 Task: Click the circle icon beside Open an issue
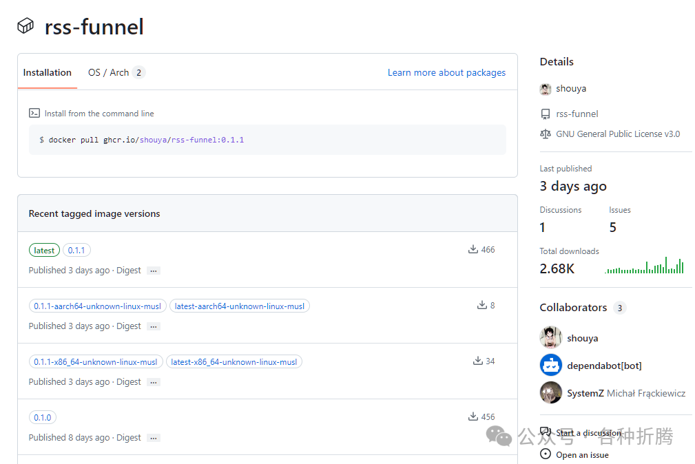pyautogui.click(x=546, y=454)
